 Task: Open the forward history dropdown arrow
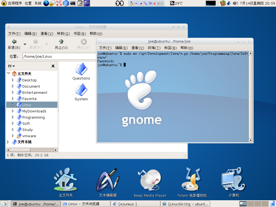click(x=47, y=44)
